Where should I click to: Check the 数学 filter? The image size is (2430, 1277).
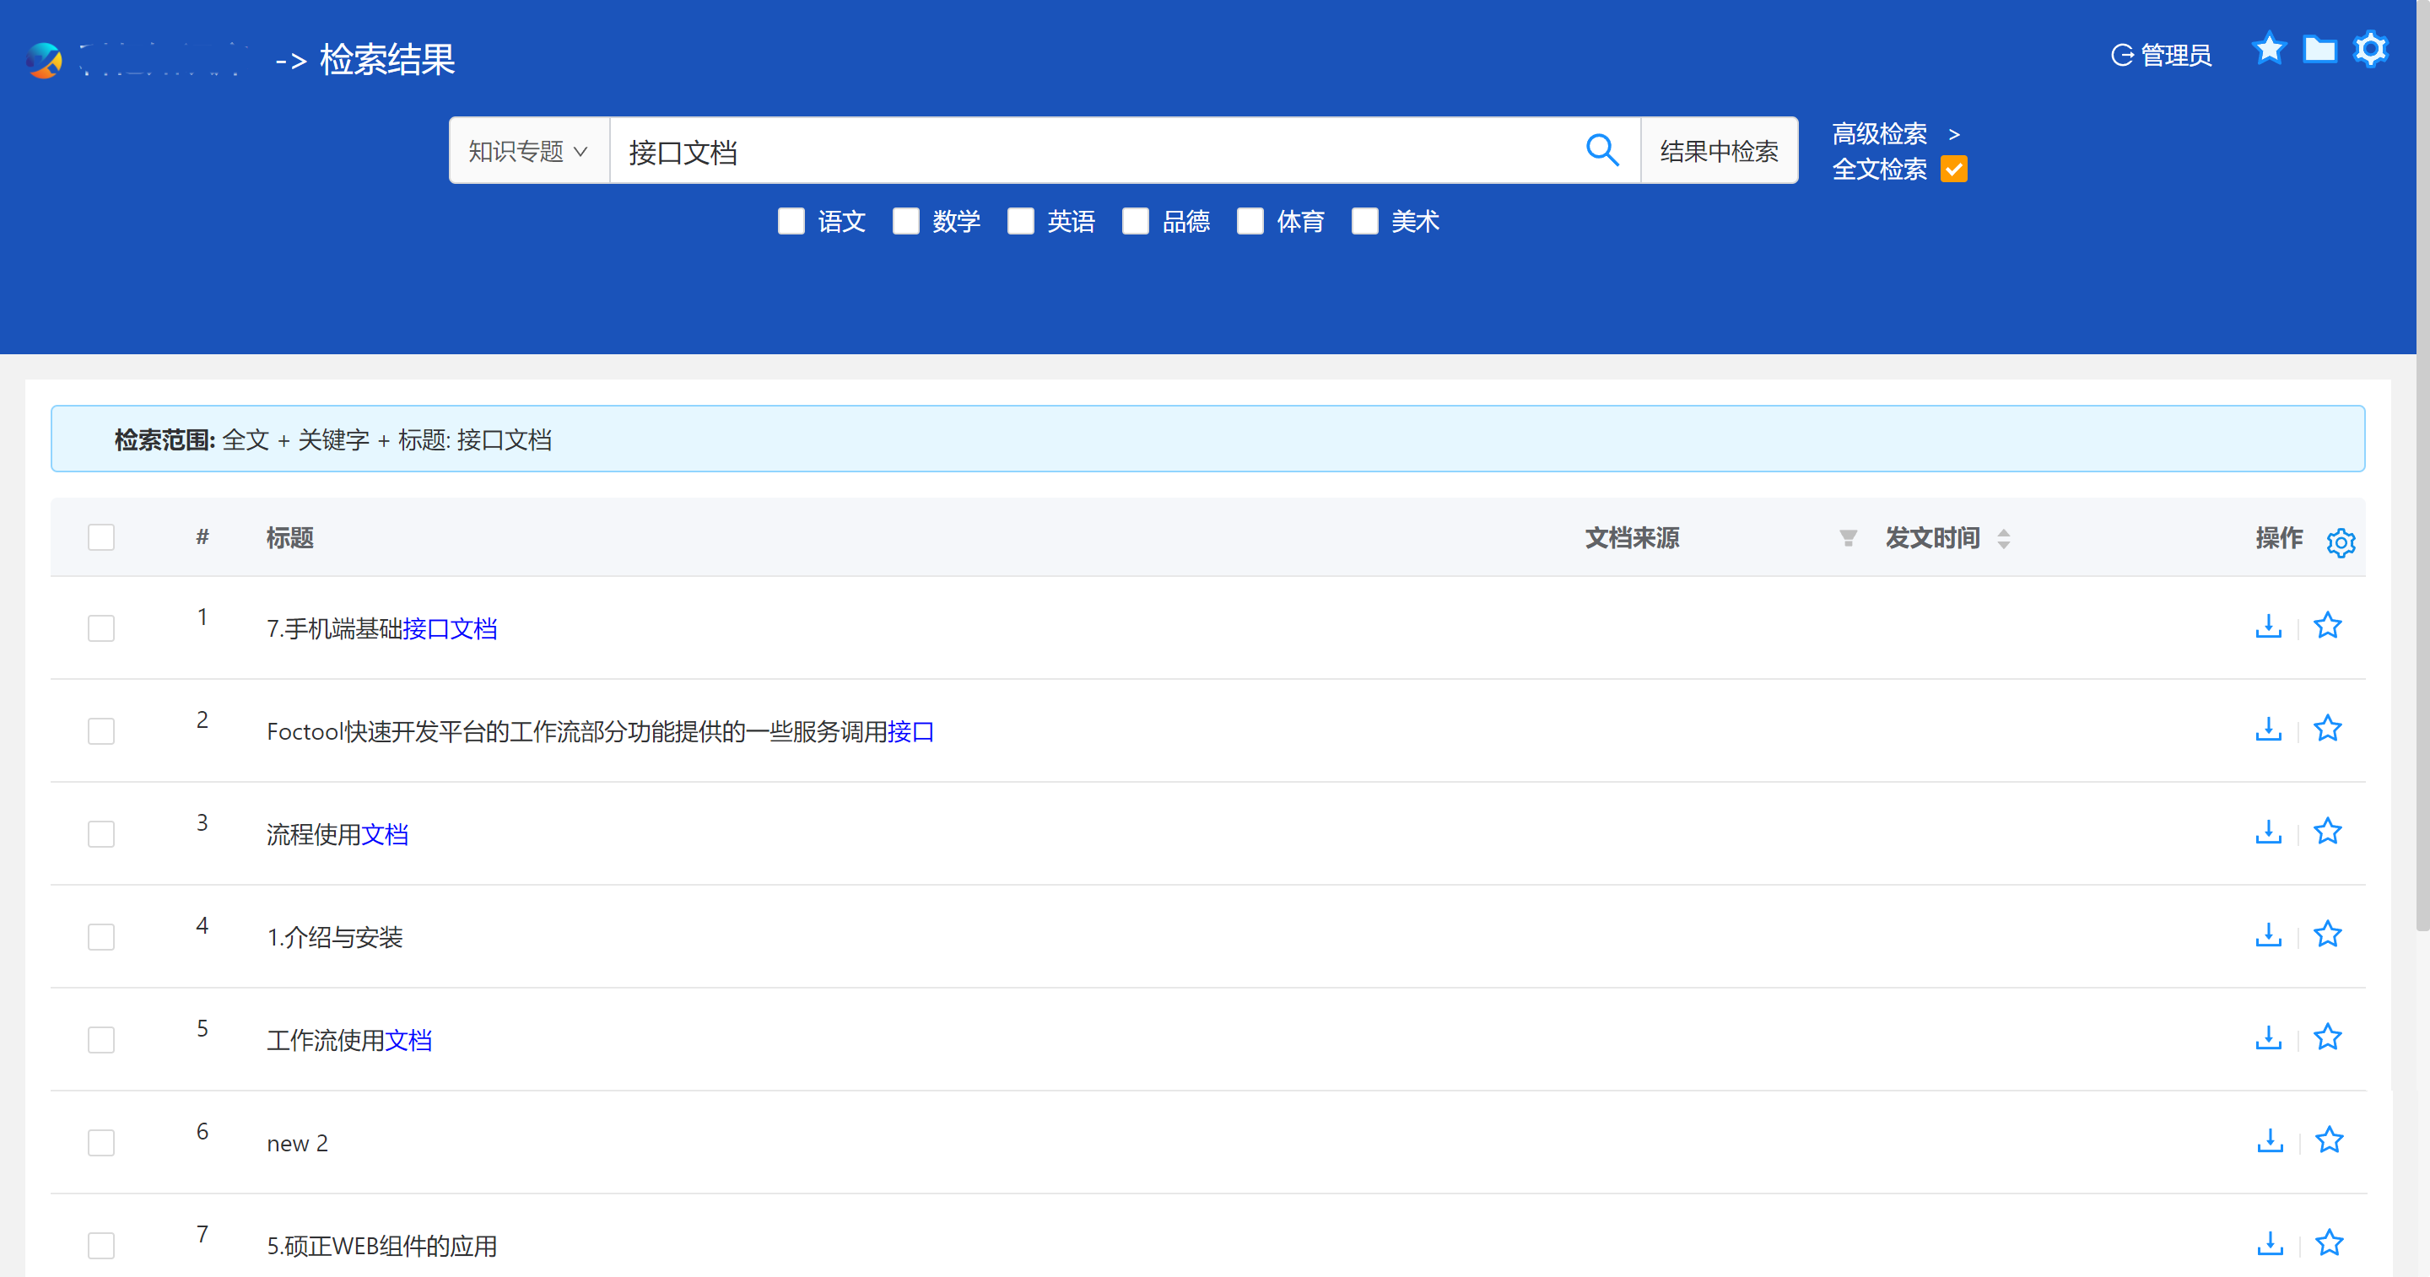[x=905, y=222]
